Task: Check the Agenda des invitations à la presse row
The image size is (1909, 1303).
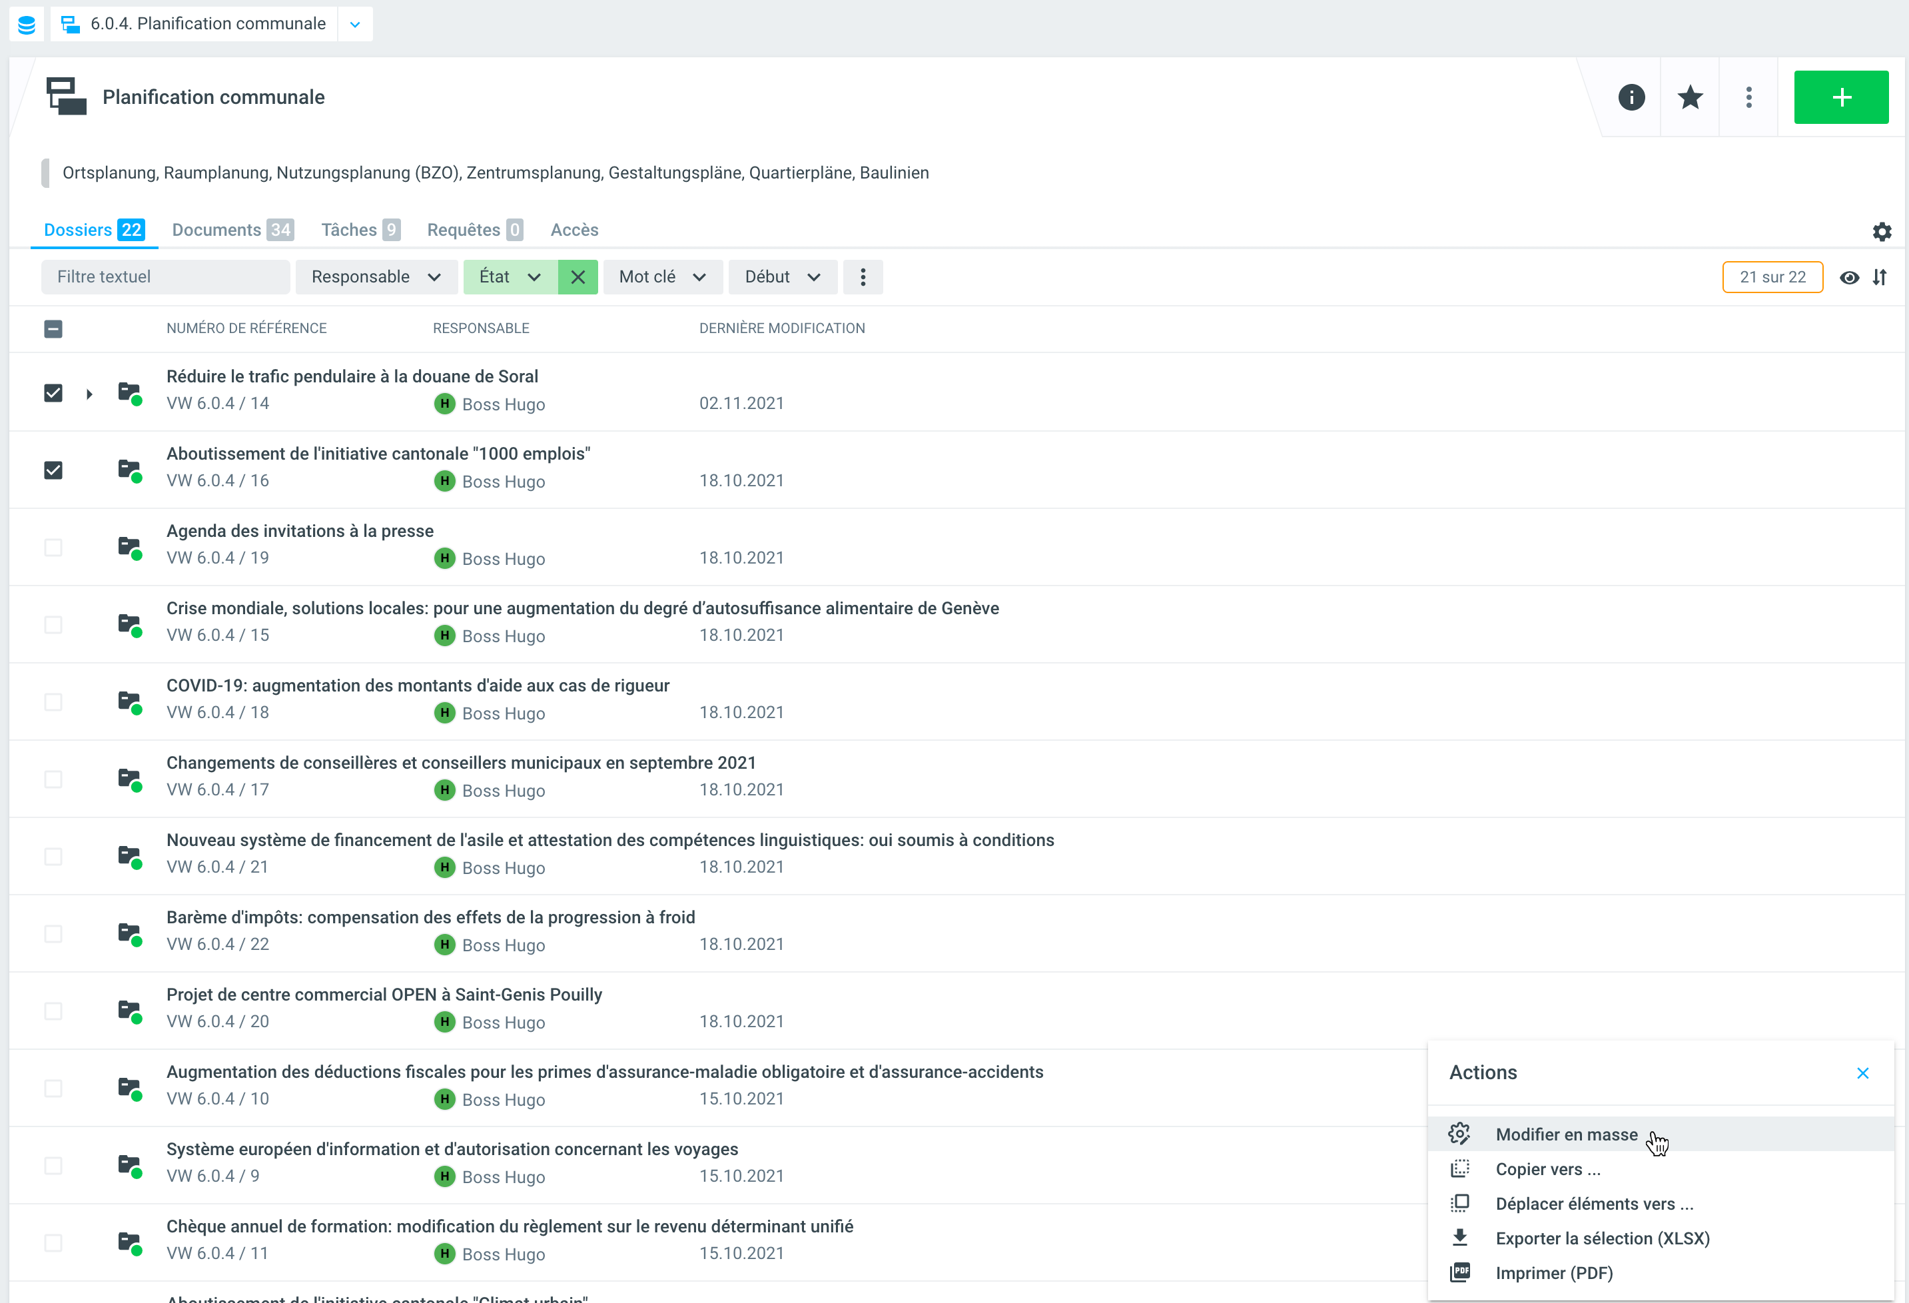Action: 53,547
